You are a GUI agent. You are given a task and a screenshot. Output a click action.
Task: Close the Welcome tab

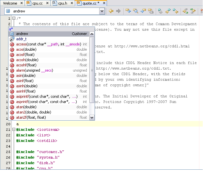click(22, 3)
